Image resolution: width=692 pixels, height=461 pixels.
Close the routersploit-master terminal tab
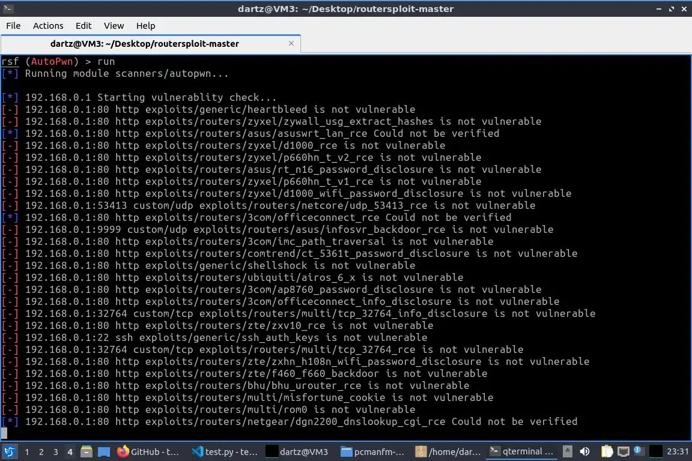[x=291, y=43]
